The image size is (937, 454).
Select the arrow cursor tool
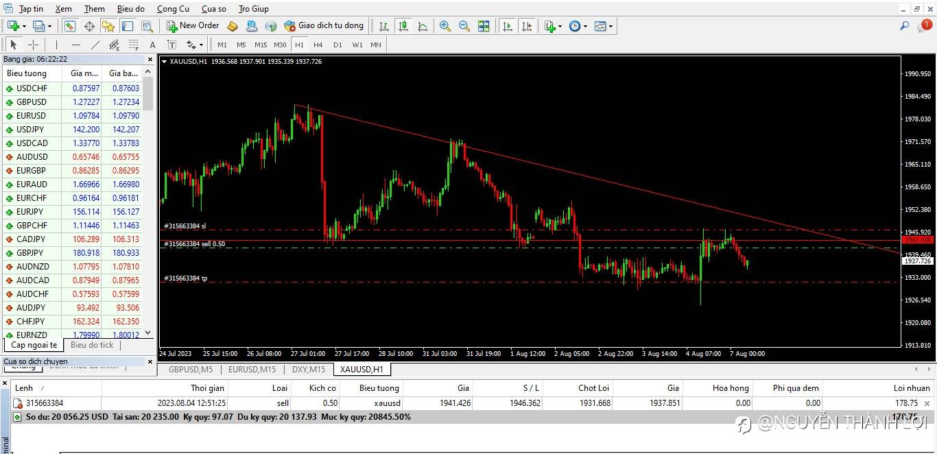pyautogui.click(x=13, y=45)
